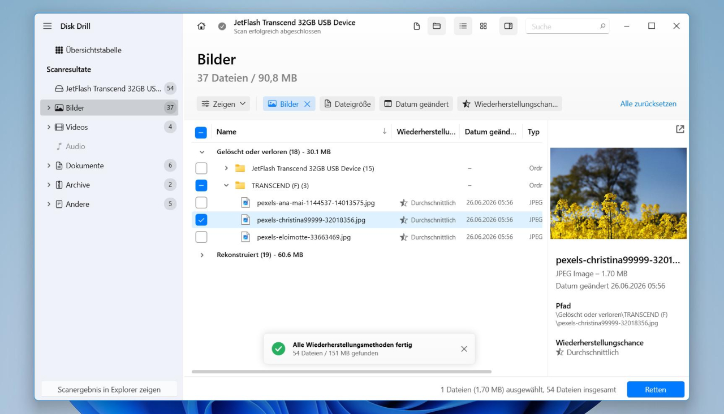This screenshot has width=724, height=414.
Task: Click the Dokumente page icon in sidebar
Action: click(59, 165)
